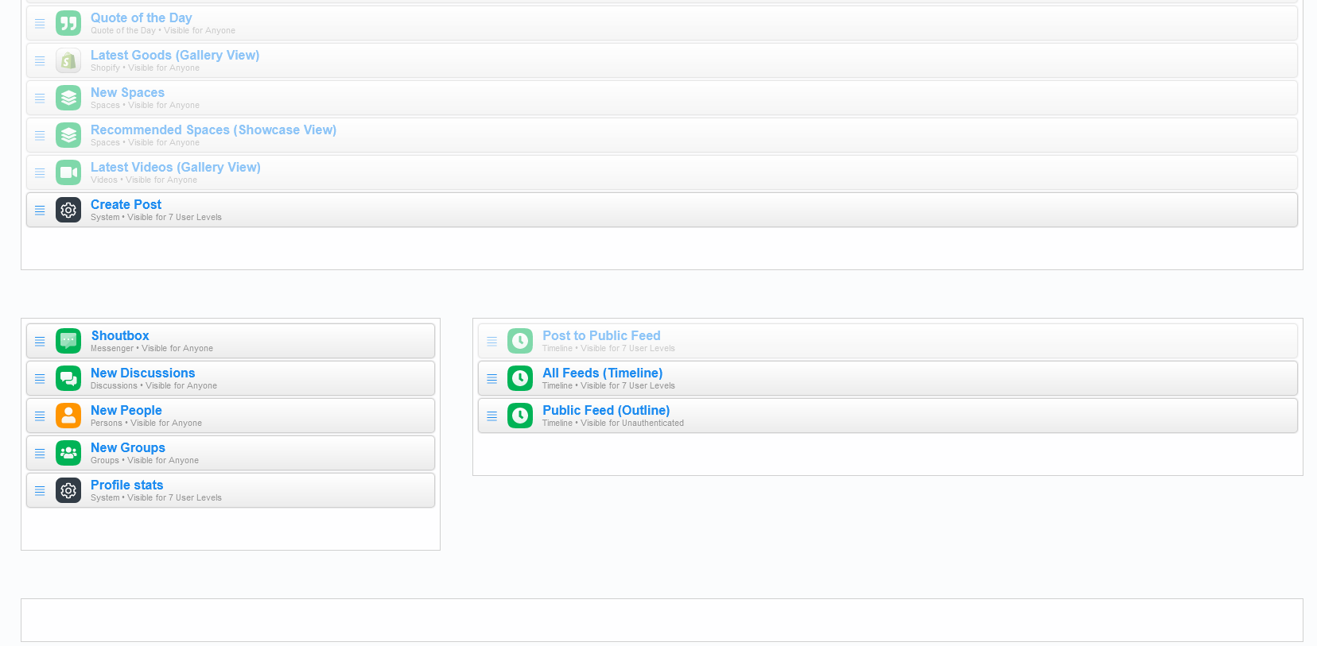Viewport: 1317px width, 646px height.
Task: Click the New Spaces layers icon
Action: [x=68, y=99]
